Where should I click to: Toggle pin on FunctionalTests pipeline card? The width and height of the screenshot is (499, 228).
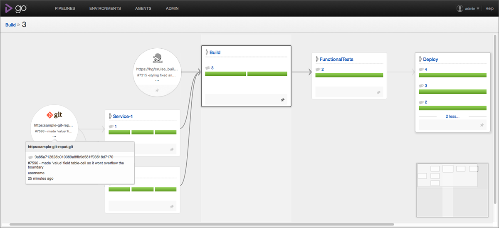[378, 92]
